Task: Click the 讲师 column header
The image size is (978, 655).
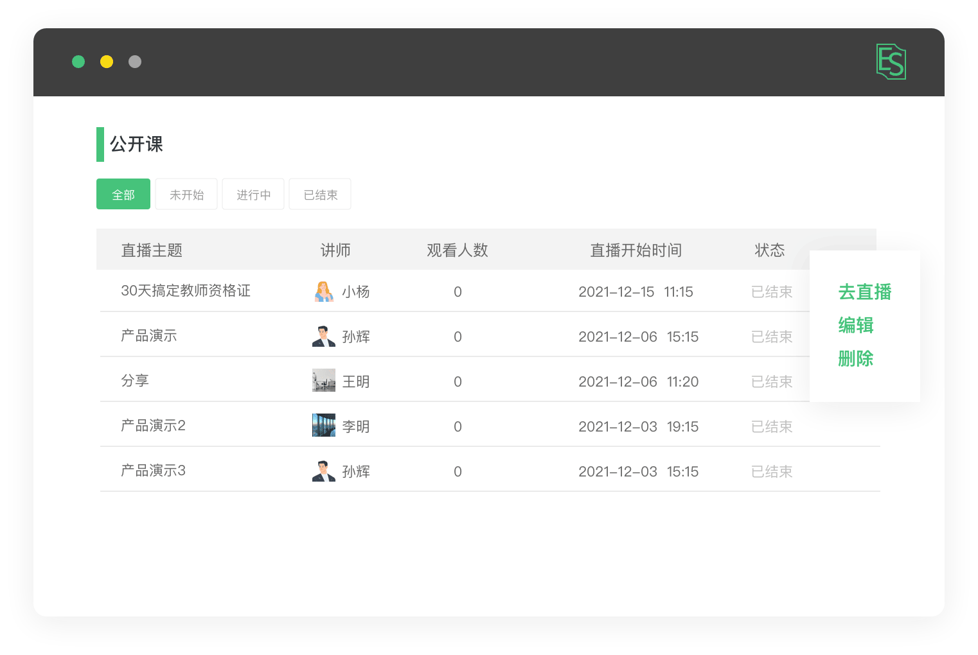Action: click(335, 250)
